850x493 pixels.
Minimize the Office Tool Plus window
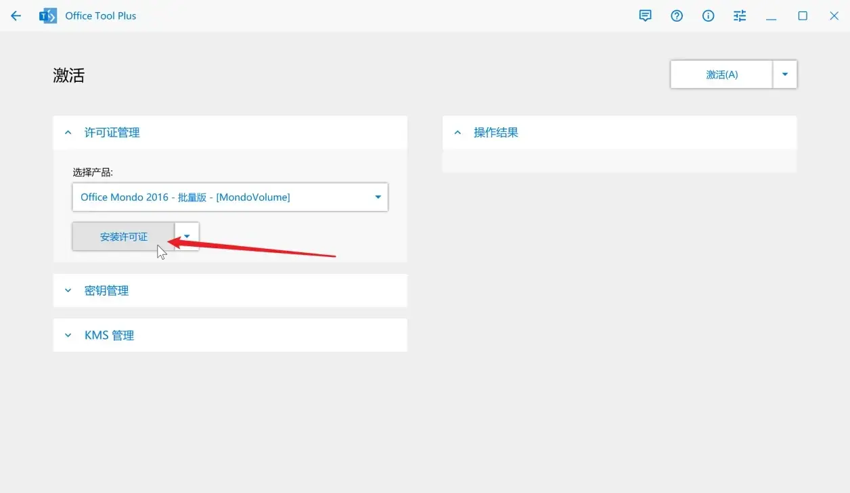click(x=771, y=16)
